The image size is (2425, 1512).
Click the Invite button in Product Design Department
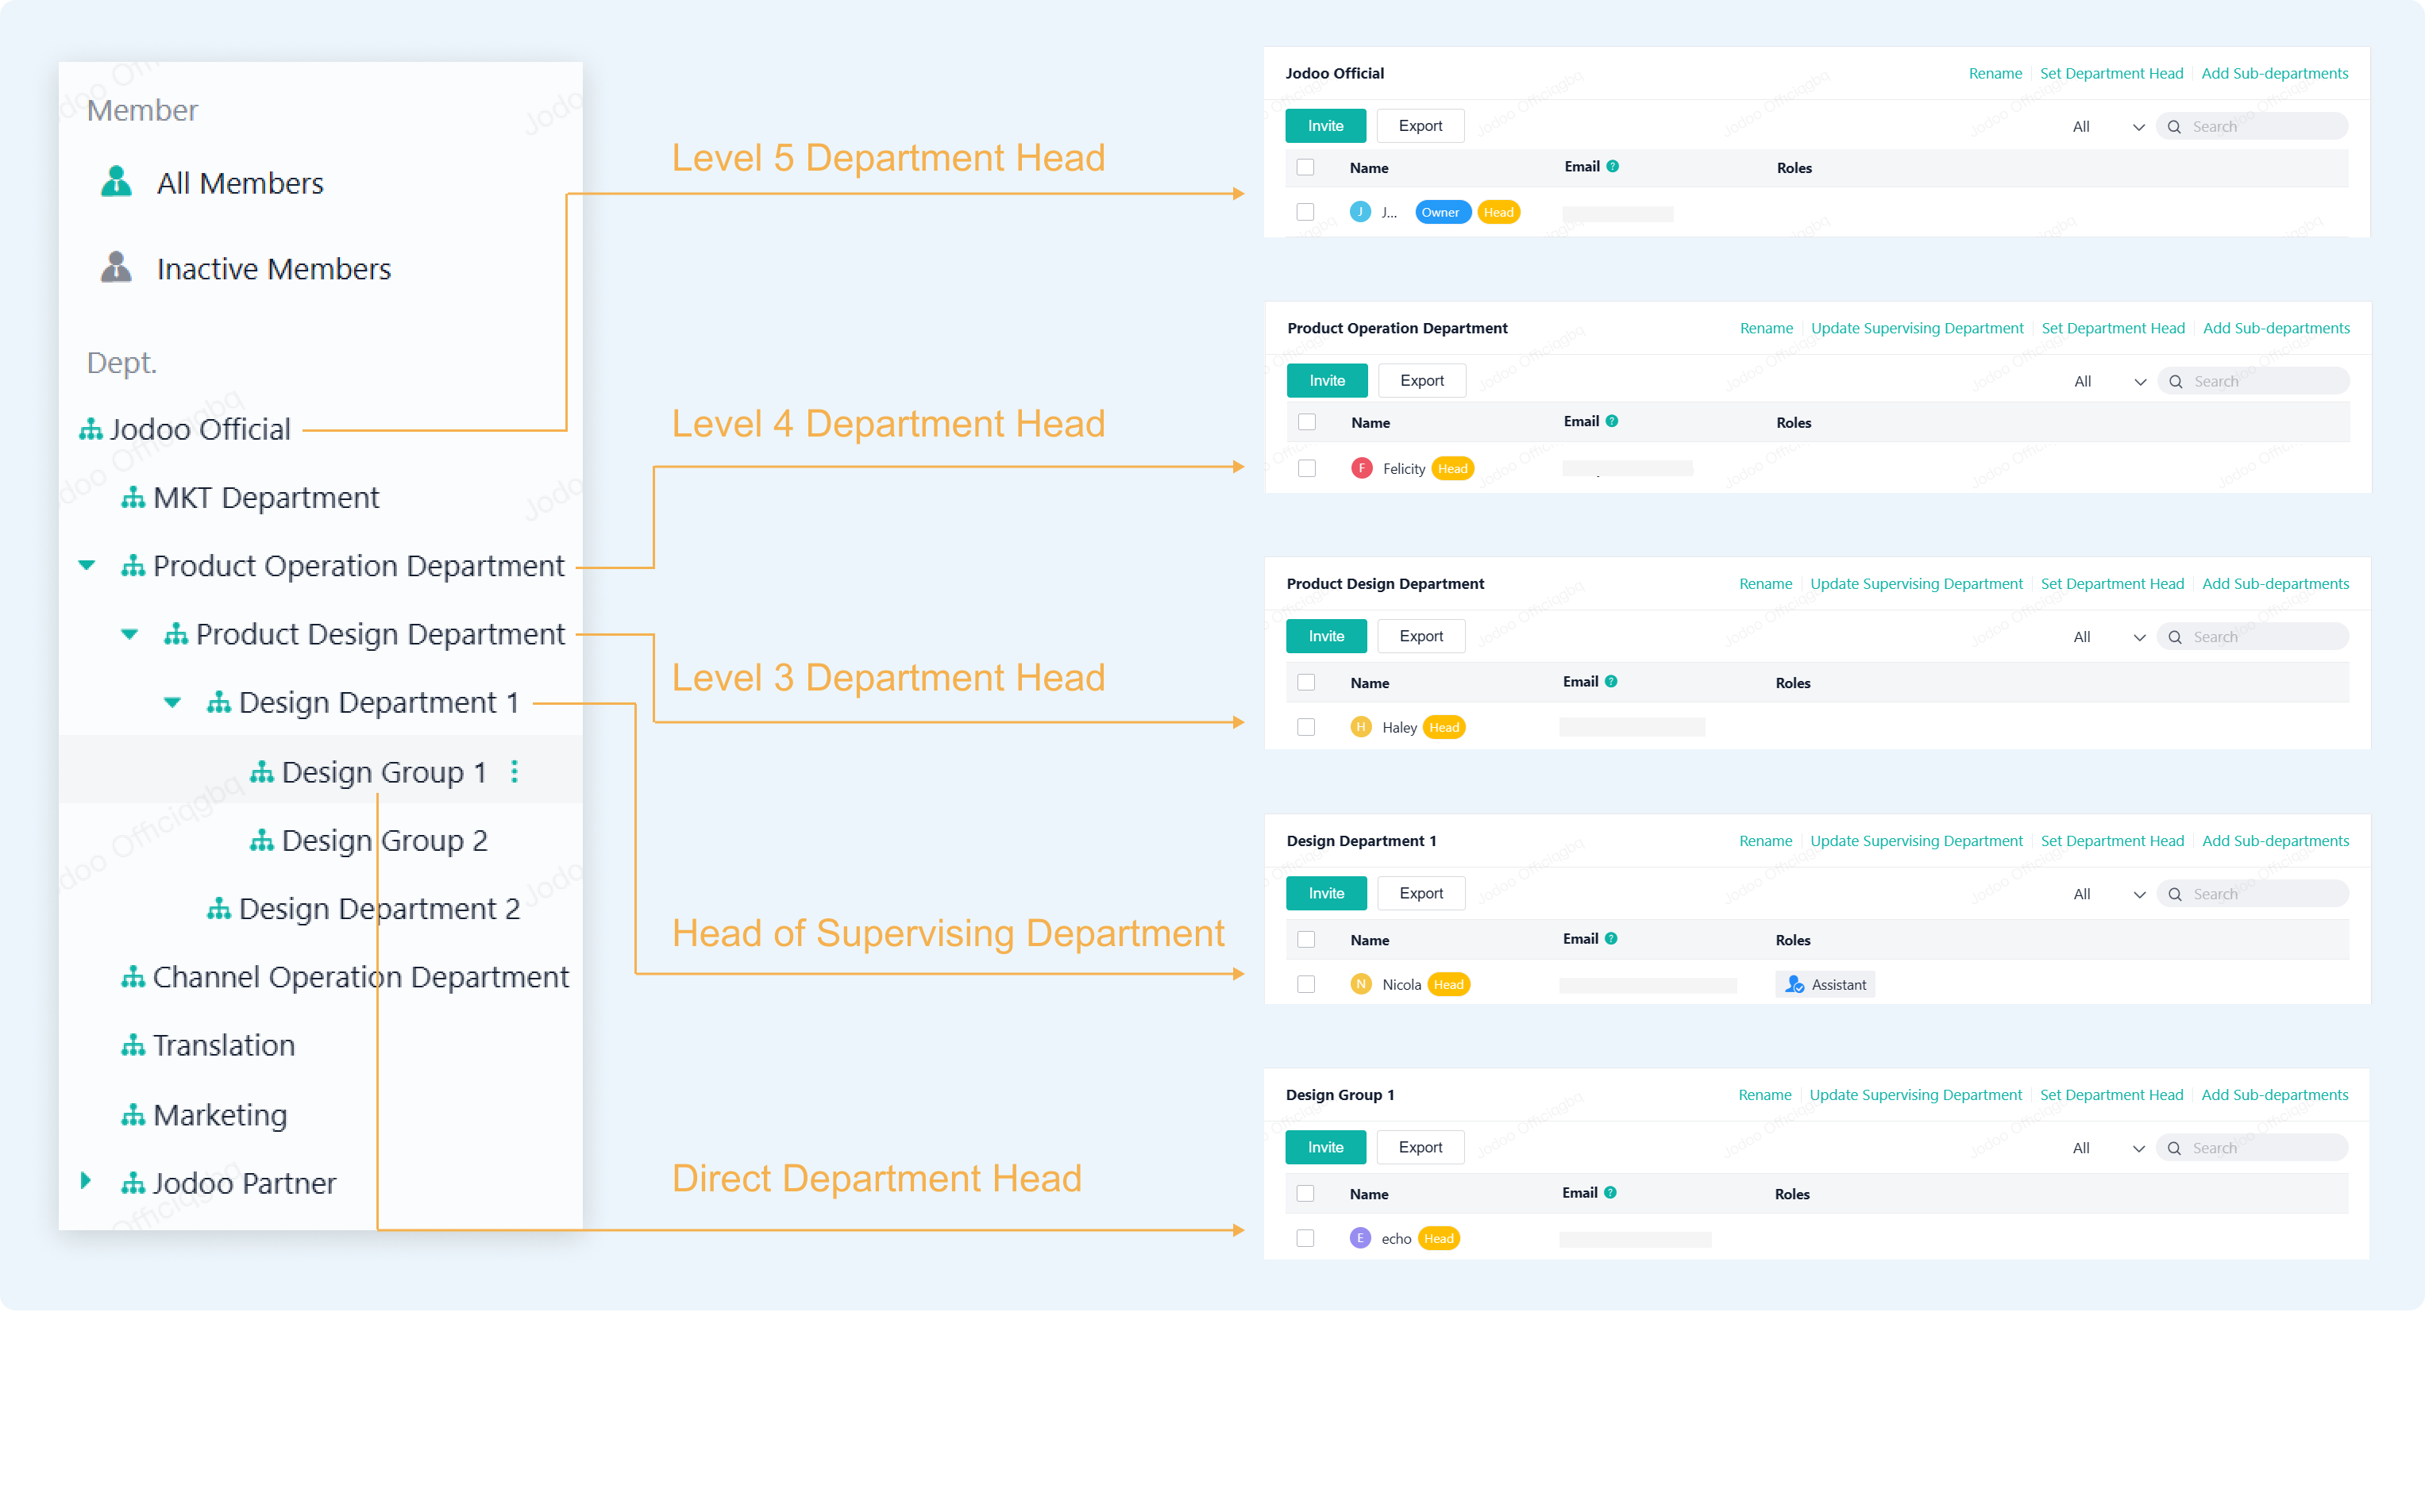1327,636
